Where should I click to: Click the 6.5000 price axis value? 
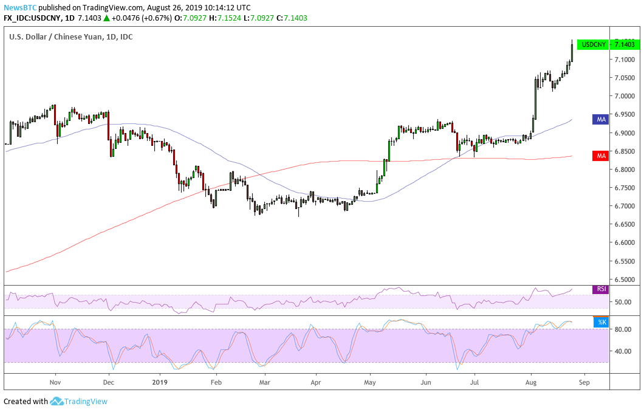click(x=625, y=280)
